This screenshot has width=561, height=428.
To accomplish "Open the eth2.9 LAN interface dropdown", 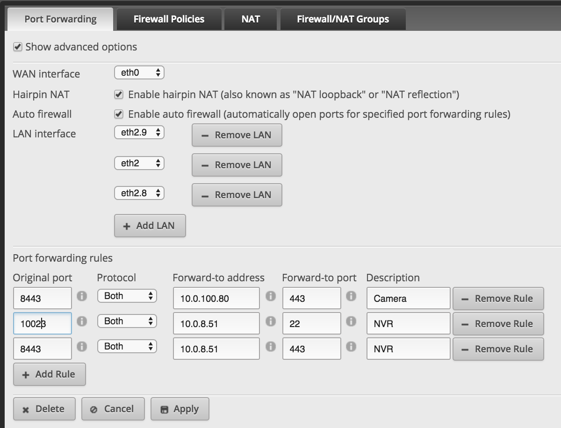I will [x=139, y=133].
